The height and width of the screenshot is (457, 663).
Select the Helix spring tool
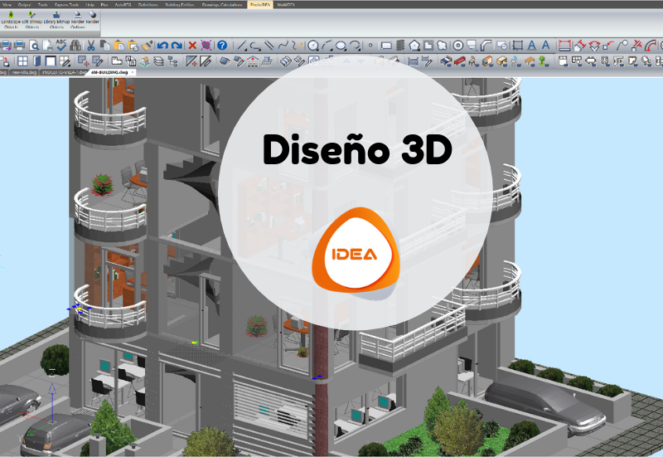coord(400,46)
